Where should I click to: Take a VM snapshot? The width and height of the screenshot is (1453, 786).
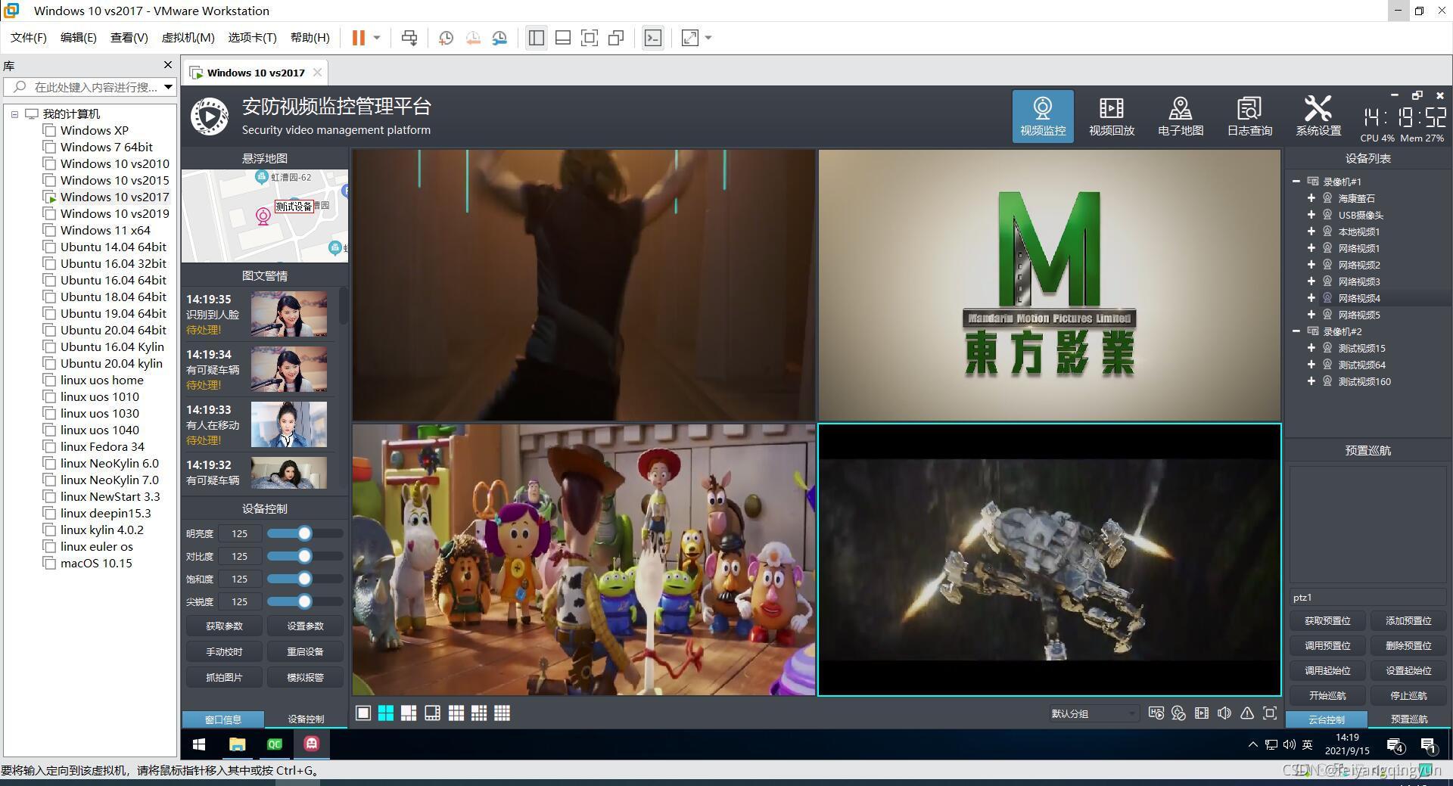pos(446,38)
